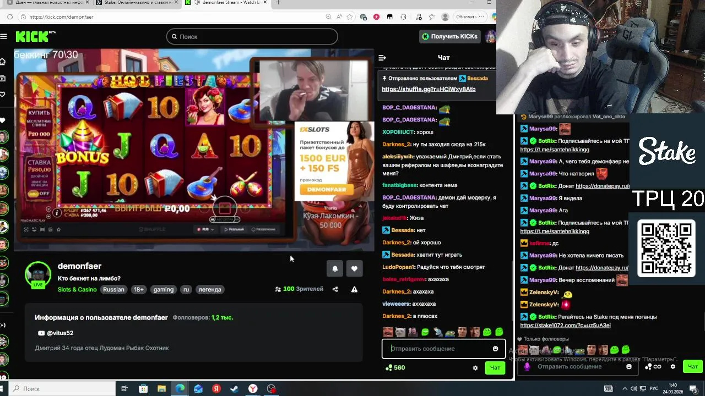Bookmark page with star icon in address bar
The width and height of the screenshot is (705, 396).
tap(349, 17)
